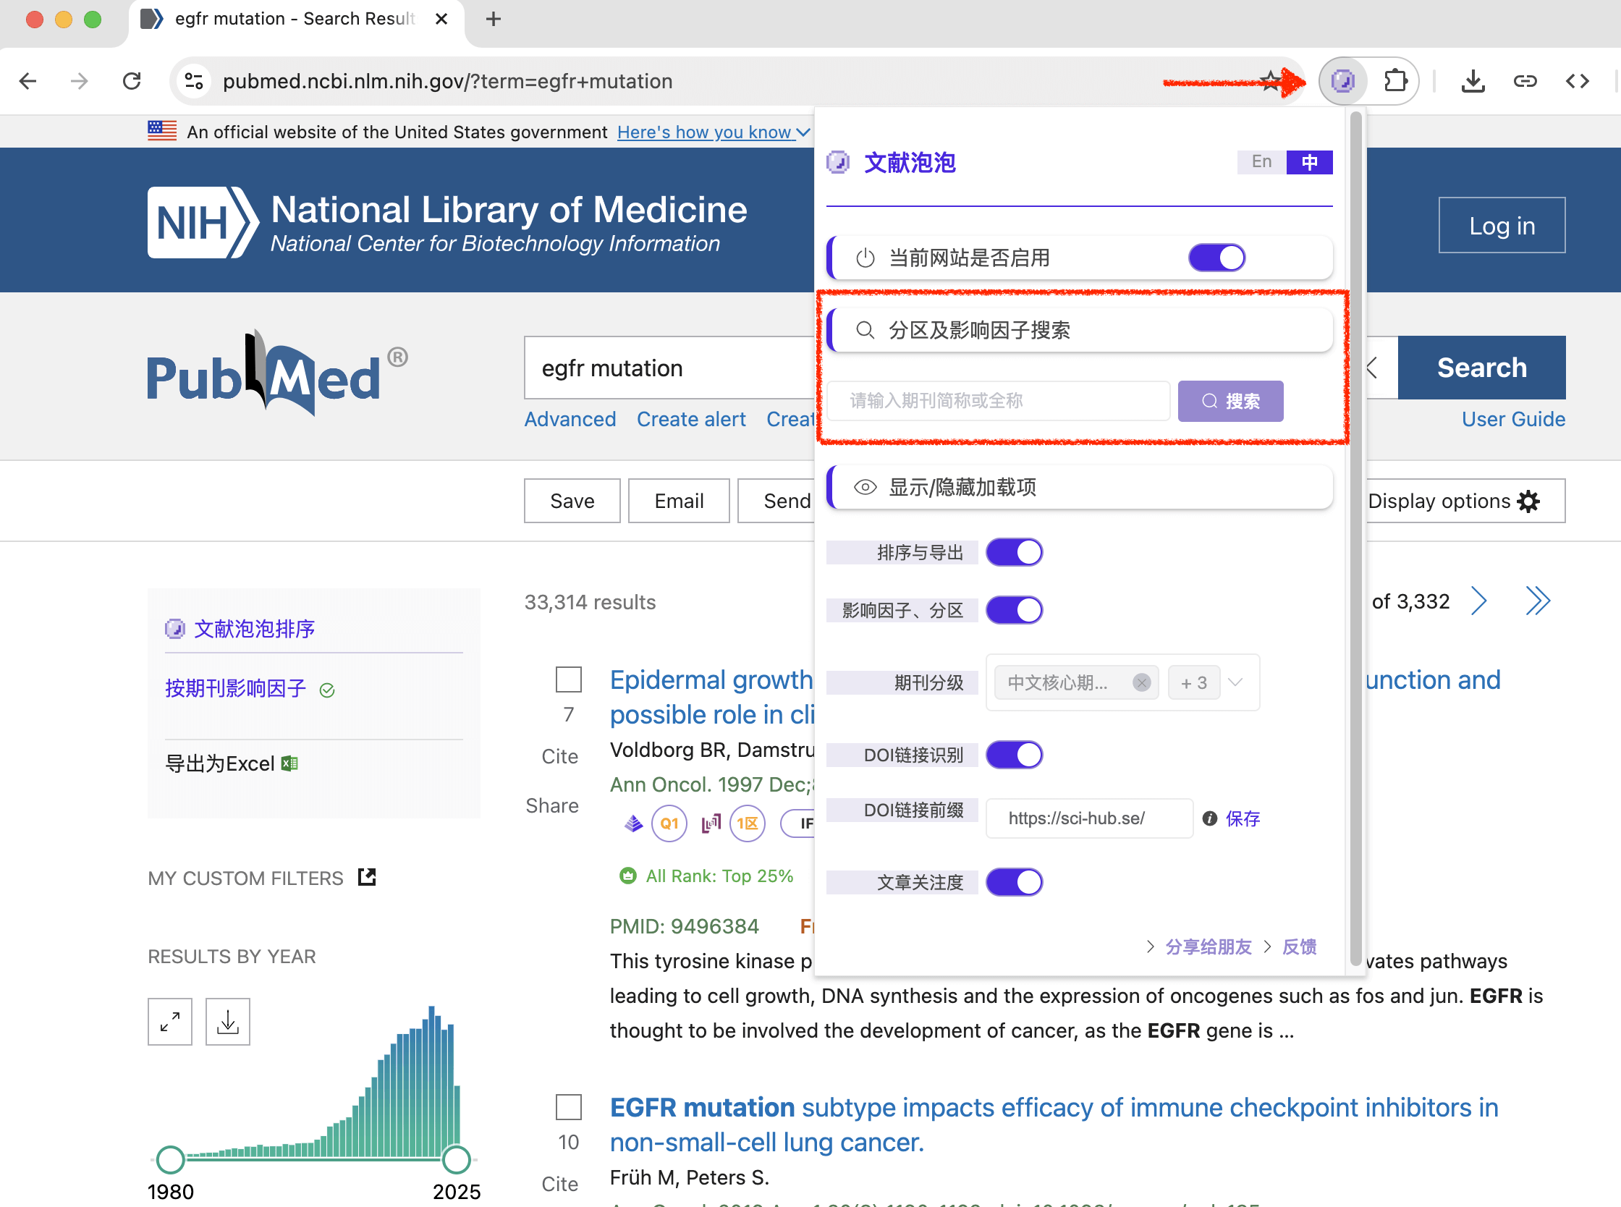The height and width of the screenshot is (1207, 1621).
Task: Click the PubMed Search button
Action: [1481, 368]
